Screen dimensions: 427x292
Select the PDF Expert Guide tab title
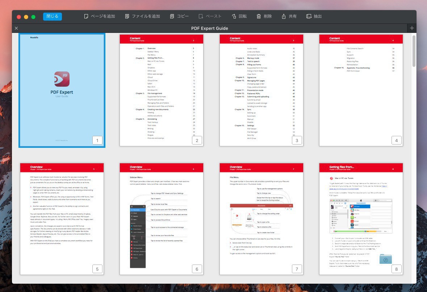tap(209, 28)
